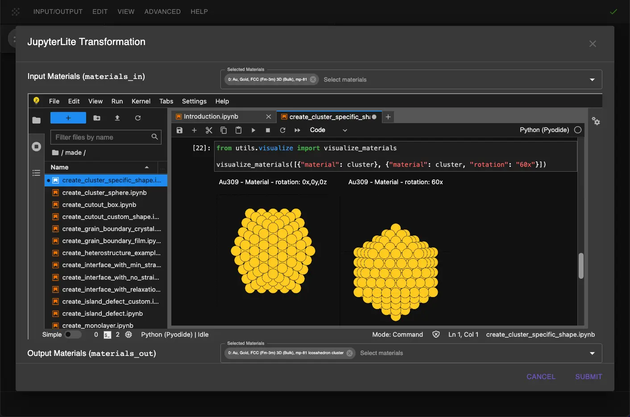This screenshot has height=417, width=630.
Task: Switch to the Introduction.ipynb tab
Action: [211, 116]
